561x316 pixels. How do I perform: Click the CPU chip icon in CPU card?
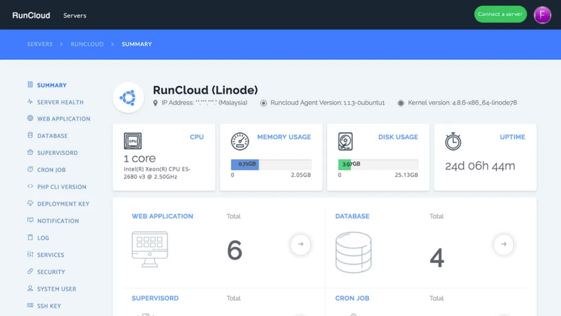click(x=133, y=141)
